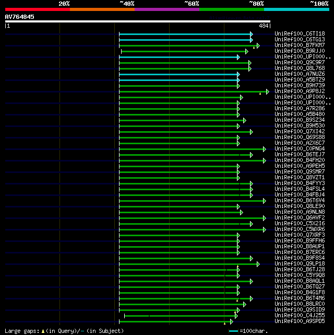Screen dimensions: 334x335
Task: Select the UniRef100_A7R286 hit label
Action: pyautogui.click(x=300, y=109)
